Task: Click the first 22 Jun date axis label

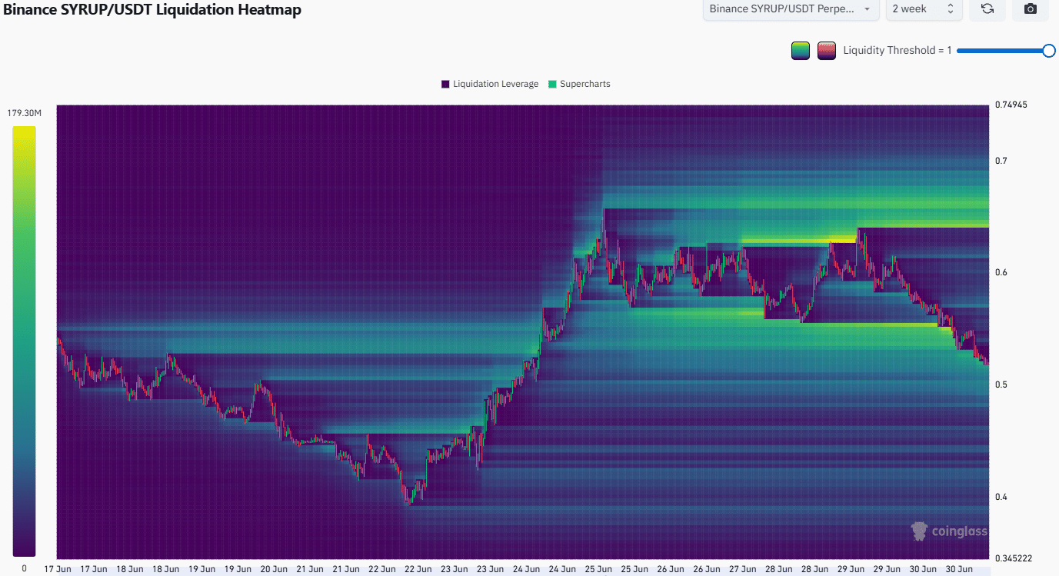Action: tap(382, 569)
